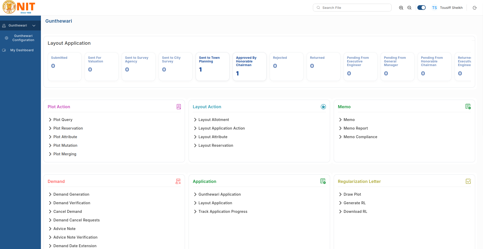Open Gunthewari Configuration in the sidebar
Image resolution: width=483 pixels, height=249 pixels.
pyautogui.click(x=23, y=38)
